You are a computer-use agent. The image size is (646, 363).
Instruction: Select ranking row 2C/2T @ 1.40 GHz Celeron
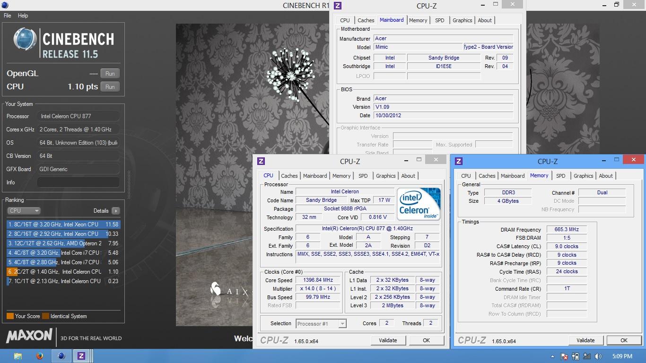[63, 272]
